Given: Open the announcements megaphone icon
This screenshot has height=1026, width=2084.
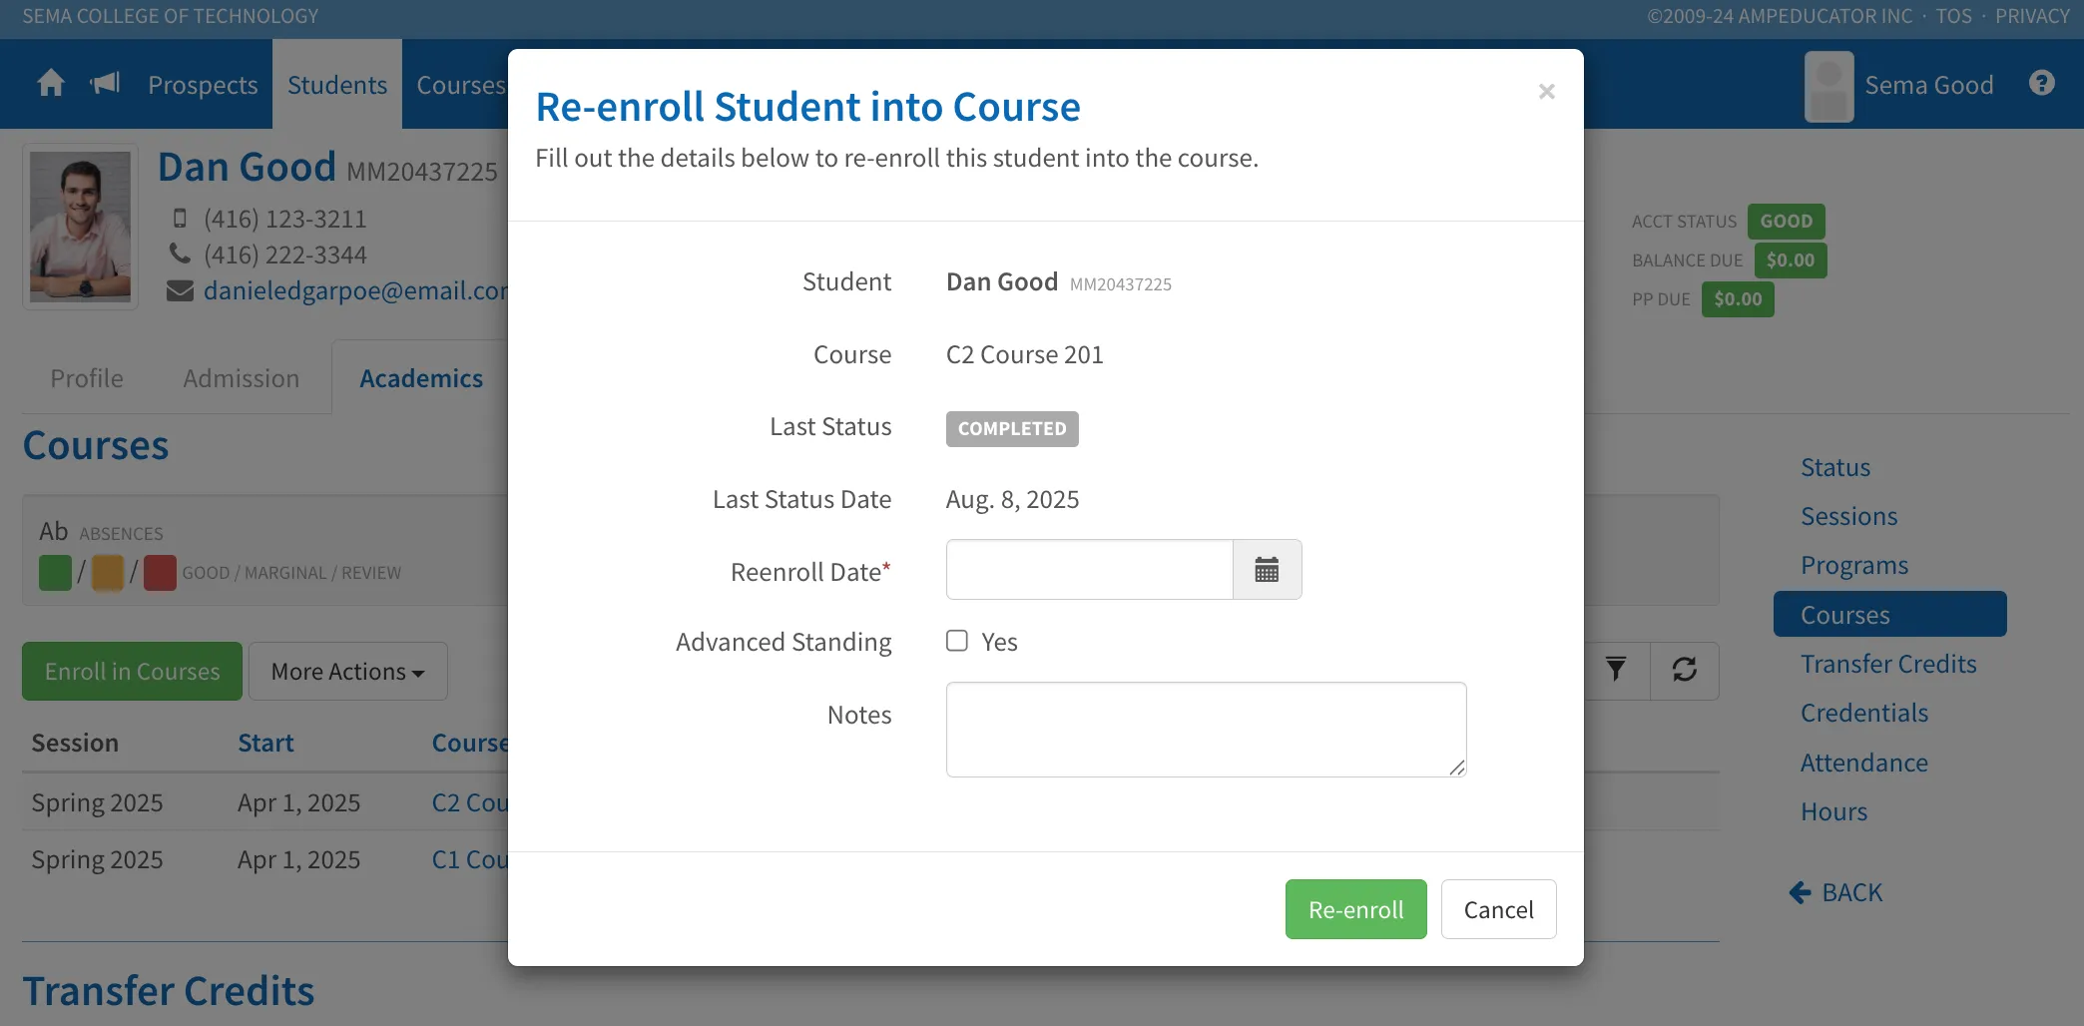Looking at the screenshot, I should (105, 83).
